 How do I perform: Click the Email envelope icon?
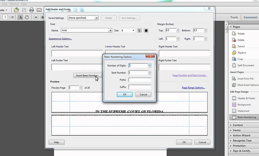tap(39, 10)
